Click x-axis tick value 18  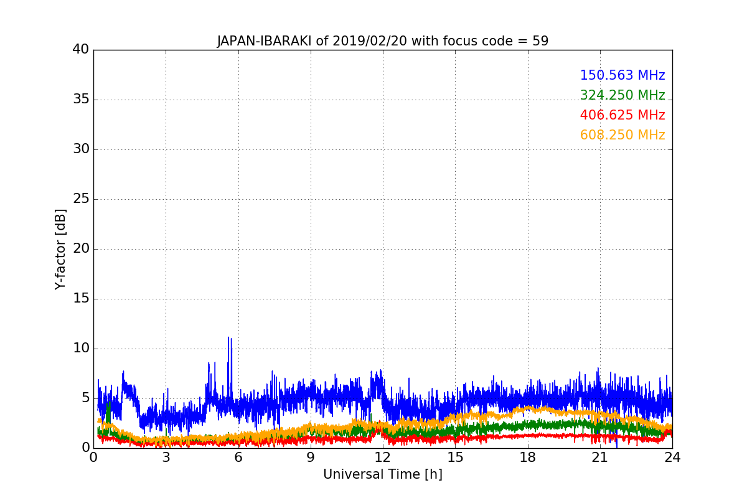(528, 458)
